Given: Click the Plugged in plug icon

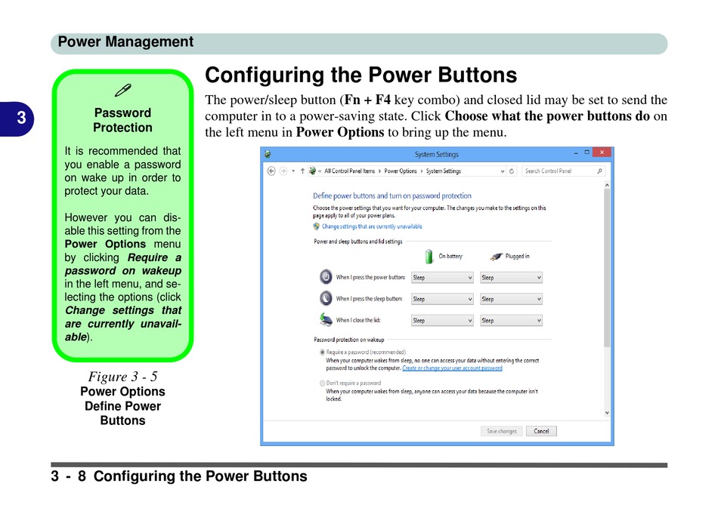Looking at the screenshot, I should click(x=496, y=257).
